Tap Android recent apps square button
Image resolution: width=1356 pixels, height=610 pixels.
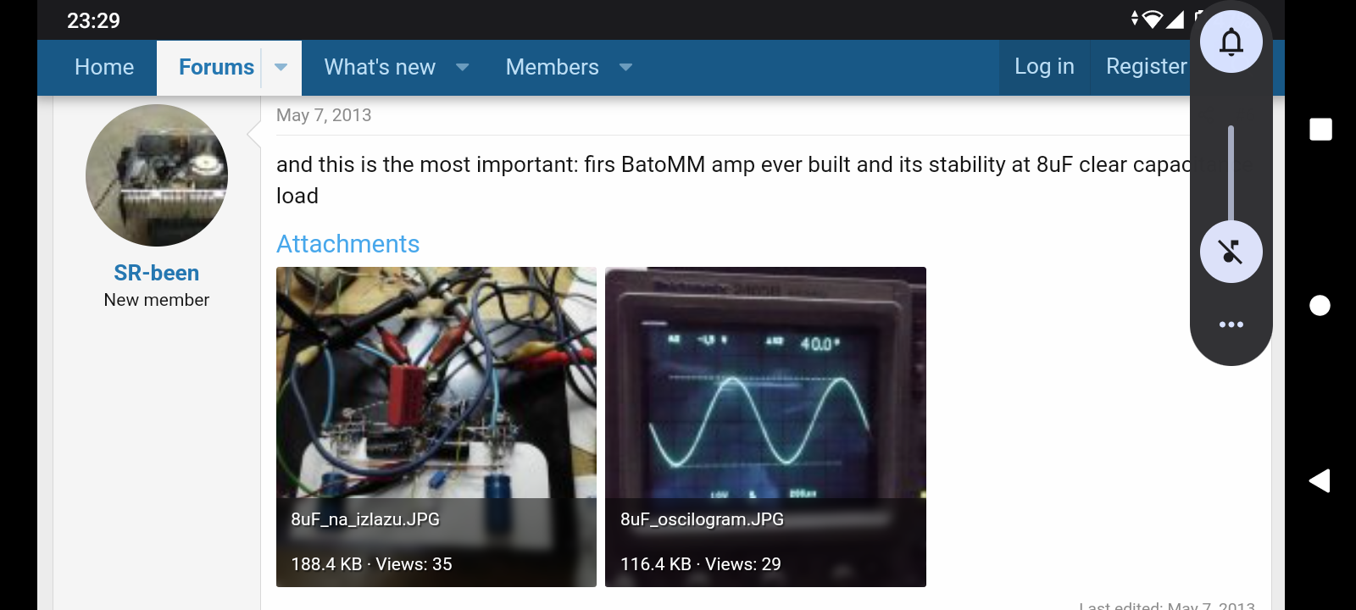(x=1320, y=130)
